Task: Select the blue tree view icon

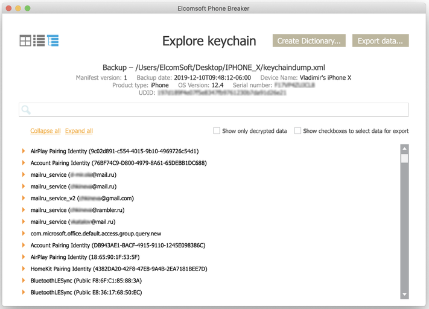Action: coord(53,41)
